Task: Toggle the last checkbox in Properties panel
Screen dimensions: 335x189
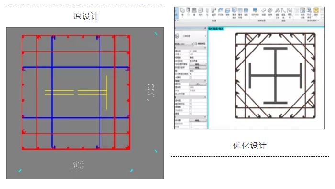Action: pyautogui.click(x=190, y=127)
